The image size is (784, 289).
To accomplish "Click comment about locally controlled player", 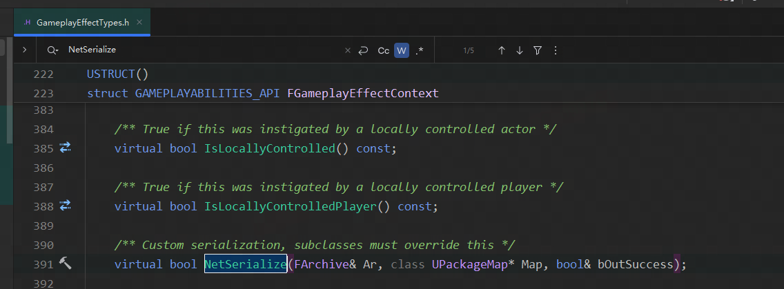I will 339,187.
